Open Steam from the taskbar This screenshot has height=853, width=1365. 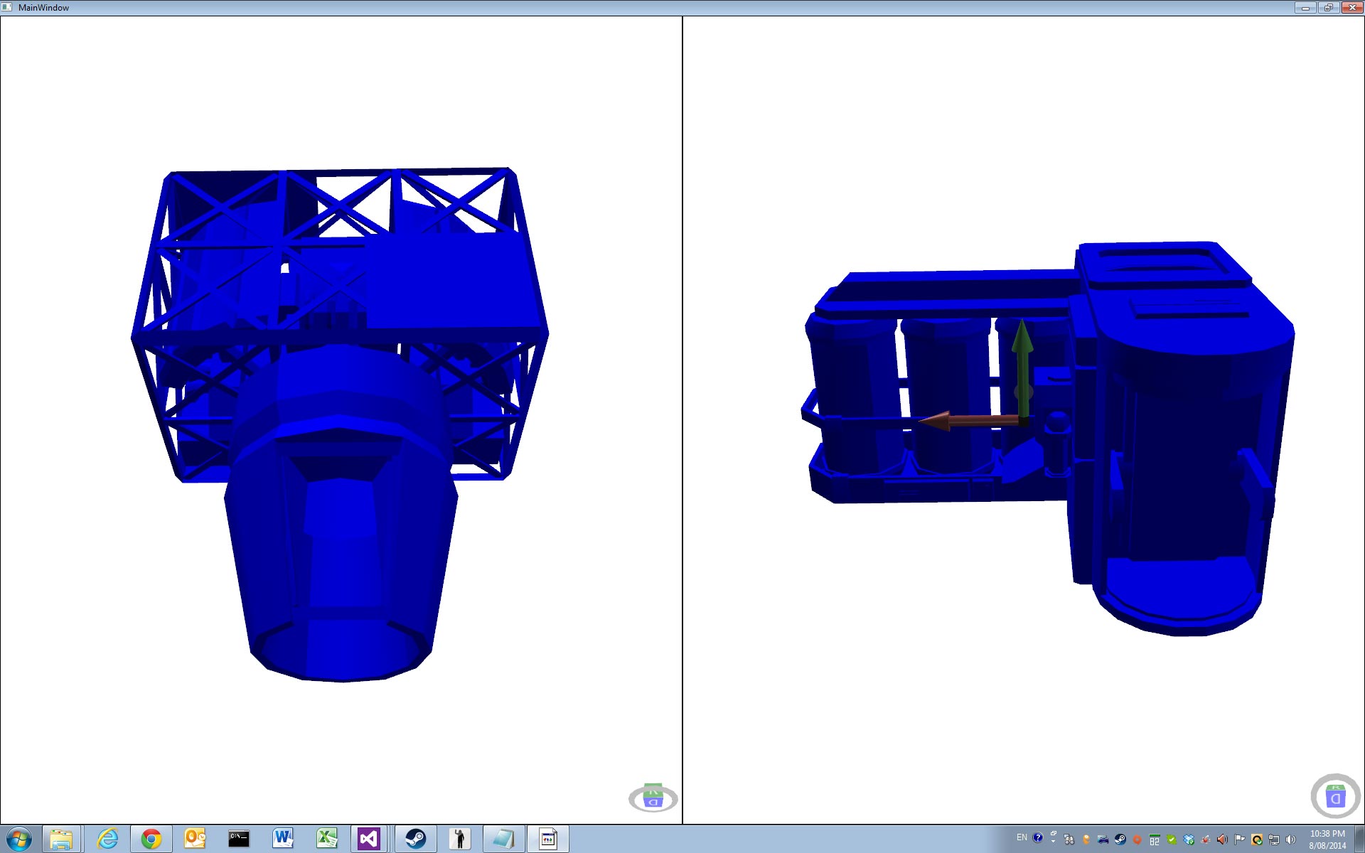click(x=415, y=839)
